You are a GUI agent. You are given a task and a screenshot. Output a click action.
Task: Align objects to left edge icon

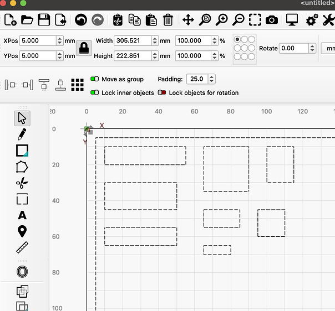pos(11,85)
